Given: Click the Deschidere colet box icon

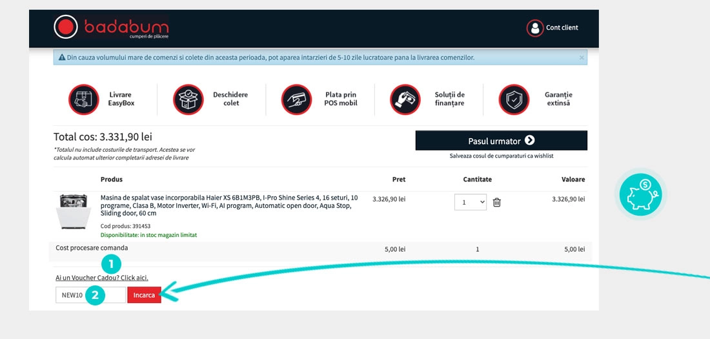Looking at the screenshot, I should pos(188,99).
